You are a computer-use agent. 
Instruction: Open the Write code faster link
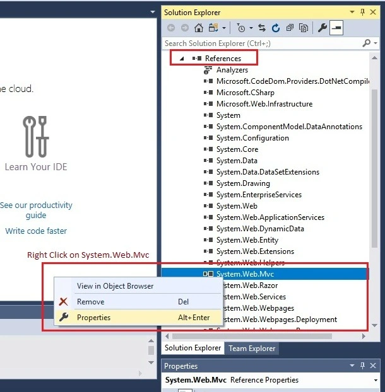[x=36, y=231]
